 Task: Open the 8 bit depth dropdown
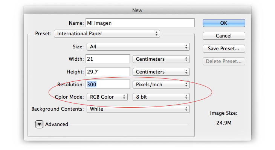point(161,97)
